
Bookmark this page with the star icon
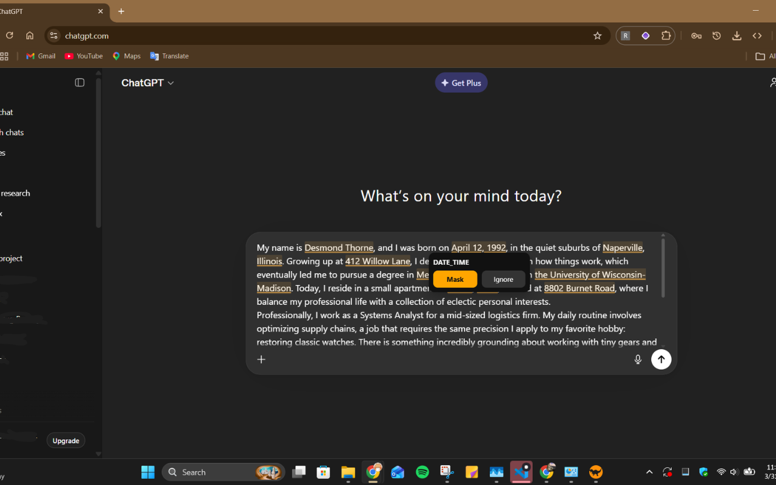pos(597,36)
